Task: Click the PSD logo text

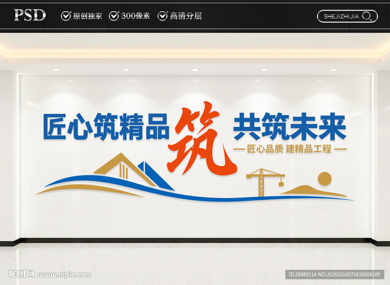Action: click(x=30, y=15)
